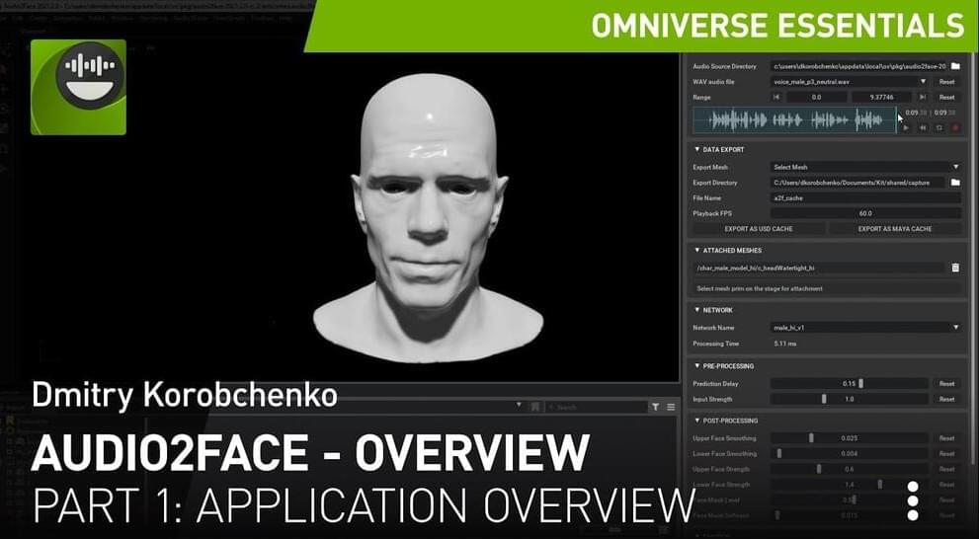Collapse the Data Export section

point(696,150)
